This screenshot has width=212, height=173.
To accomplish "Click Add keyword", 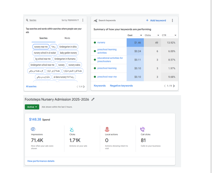I will pyautogui.click(x=156, y=20).
